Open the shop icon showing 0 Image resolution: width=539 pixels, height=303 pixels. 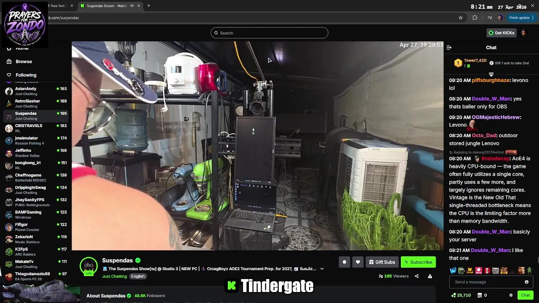coord(482,295)
